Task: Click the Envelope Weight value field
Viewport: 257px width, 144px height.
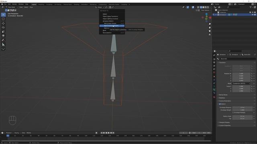Action: coord(243,110)
